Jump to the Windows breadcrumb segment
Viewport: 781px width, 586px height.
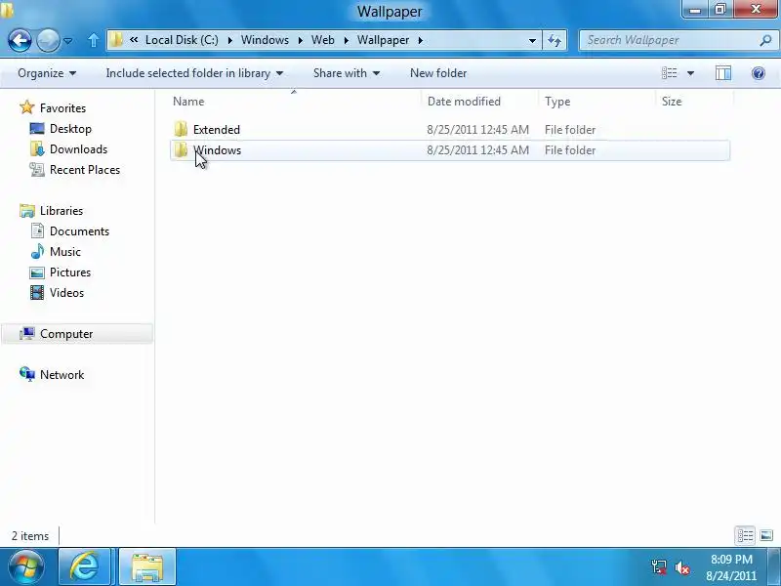tap(265, 40)
